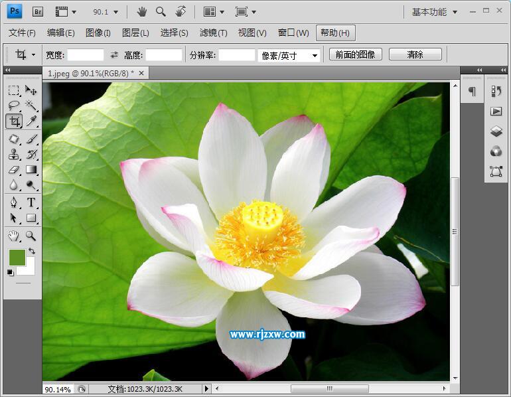The width and height of the screenshot is (511, 397).
Task: Select the Clone Stamp tool
Action: [x=14, y=154]
